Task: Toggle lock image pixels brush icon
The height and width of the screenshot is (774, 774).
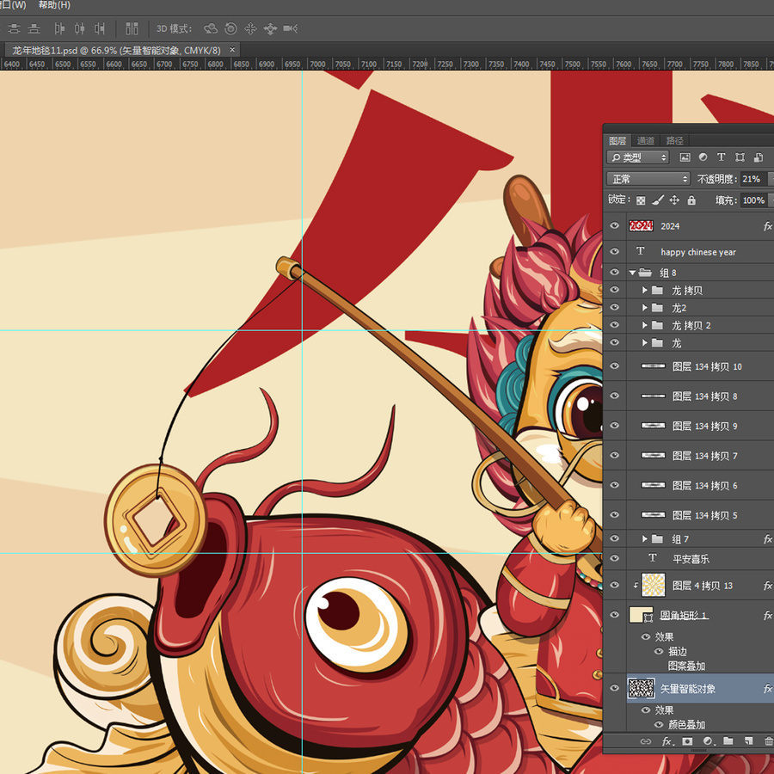Action: click(658, 200)
